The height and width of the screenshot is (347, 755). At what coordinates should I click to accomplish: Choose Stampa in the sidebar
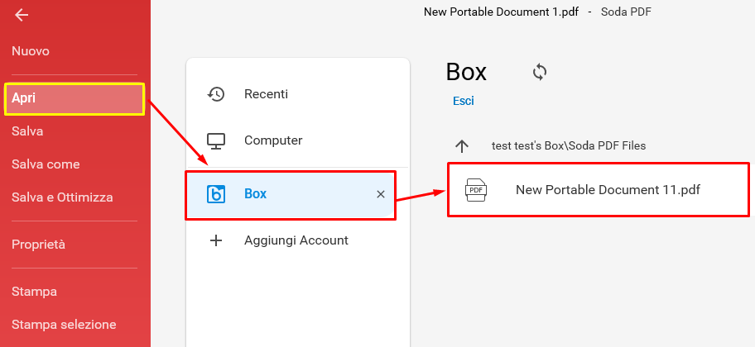34,292
